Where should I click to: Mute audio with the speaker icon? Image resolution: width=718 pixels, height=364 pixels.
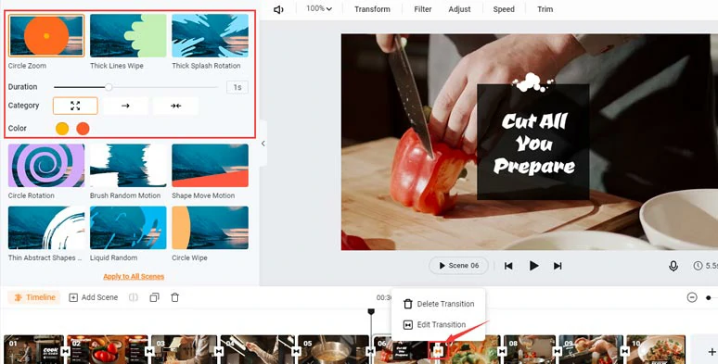(x=278, y=9)
